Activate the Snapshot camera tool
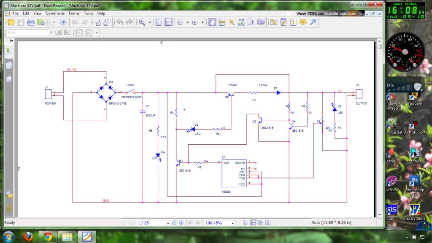 [x=261, y=22]
